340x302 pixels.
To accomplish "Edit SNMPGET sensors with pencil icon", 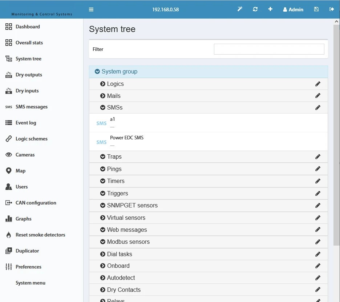I will pyautogui.click(x=318, y=205).
